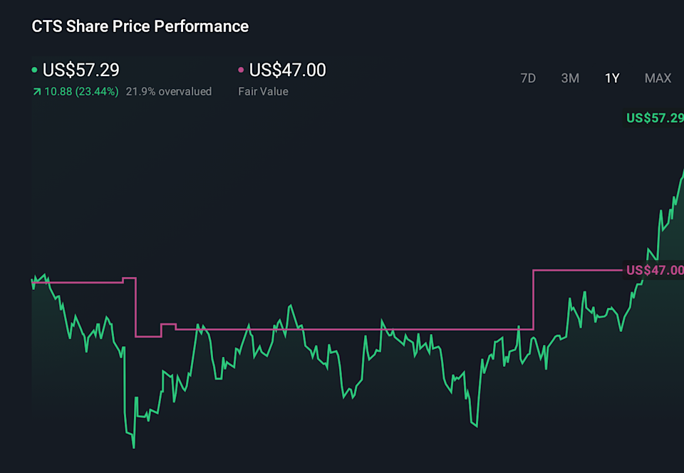Viewport: 684px width, 473px height.
Task: Click the green share price legend dot
Action: coord(35,71)
